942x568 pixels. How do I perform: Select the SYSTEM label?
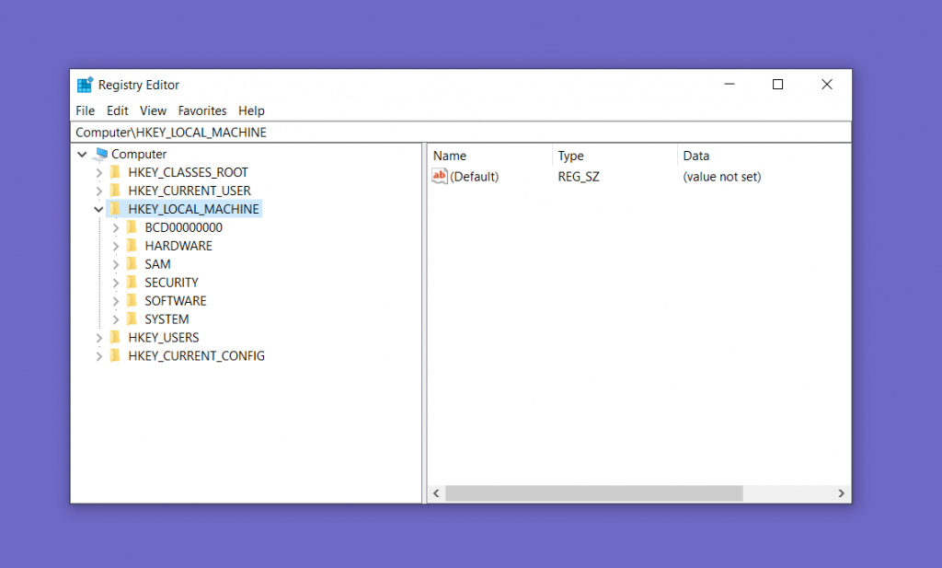(x=167, y=319)
